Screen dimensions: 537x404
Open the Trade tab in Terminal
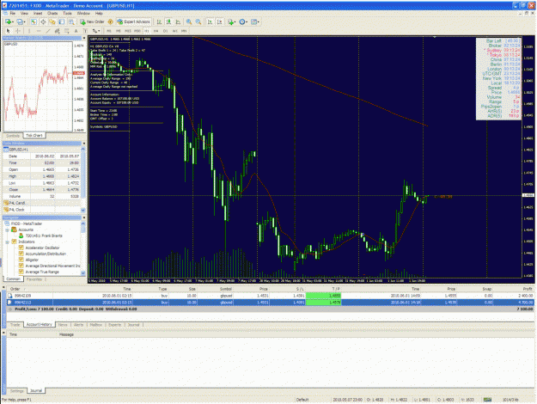pyautogui.click(x=15, y=325)
